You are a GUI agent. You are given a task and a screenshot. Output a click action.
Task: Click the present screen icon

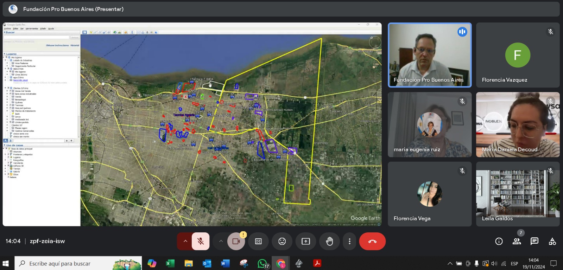click(x=305, y=241)
